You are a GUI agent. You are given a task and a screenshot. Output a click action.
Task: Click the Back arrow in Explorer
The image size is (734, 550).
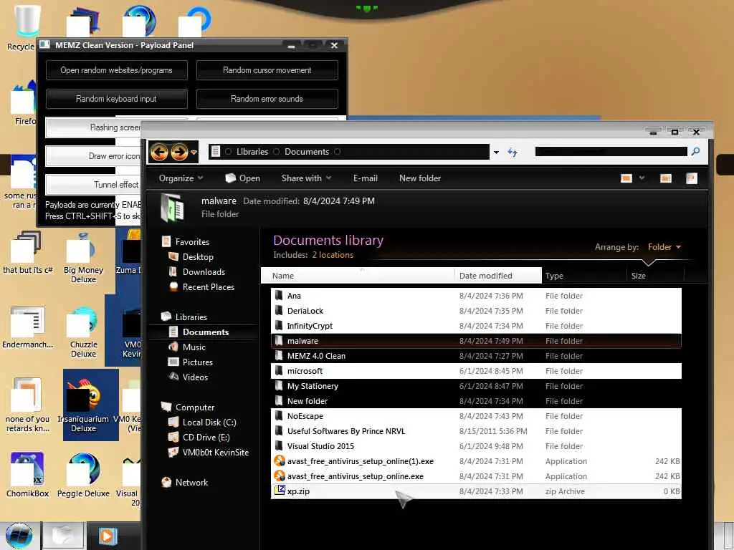coord(159,152)
